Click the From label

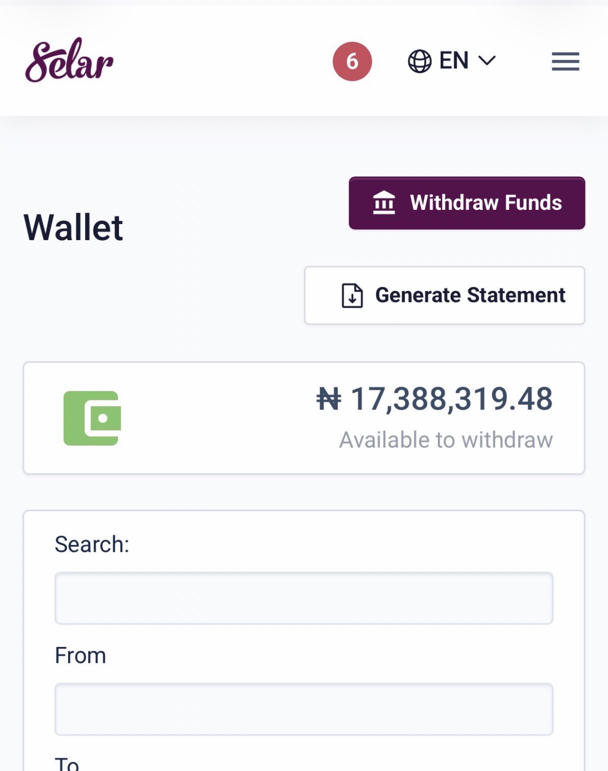[x=80, y=655]
